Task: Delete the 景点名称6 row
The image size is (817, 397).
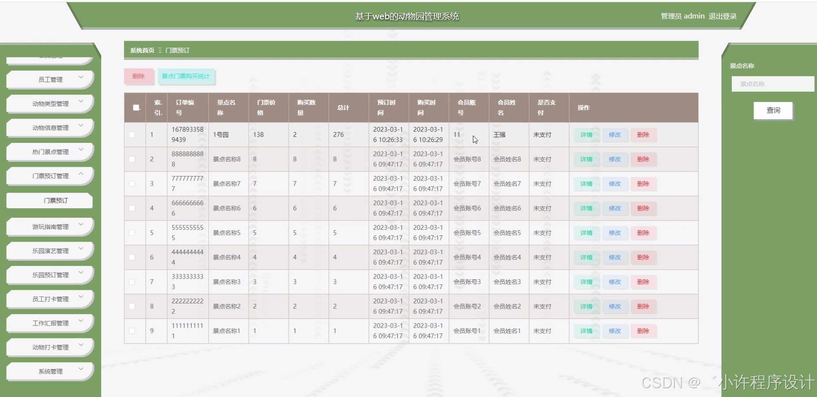Action: tap(643, 208)
